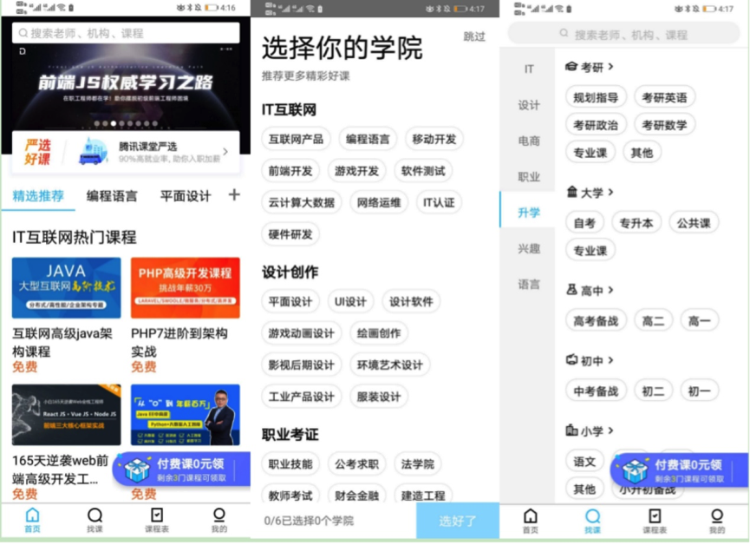Open 我的 profile icon in right screen
The height and width of the screenshot is (545, 750).
click(x=716, y=521)
